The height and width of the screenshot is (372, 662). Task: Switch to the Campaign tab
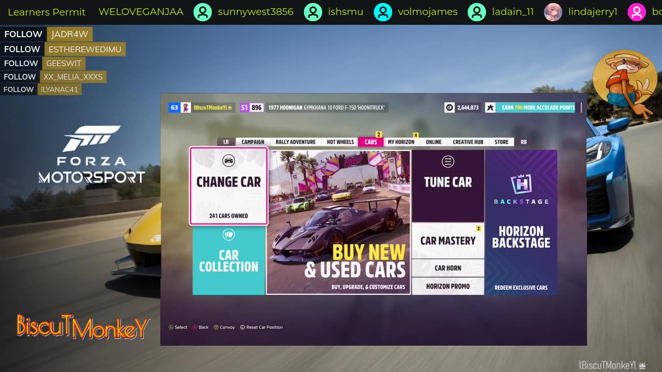[253, 142]
